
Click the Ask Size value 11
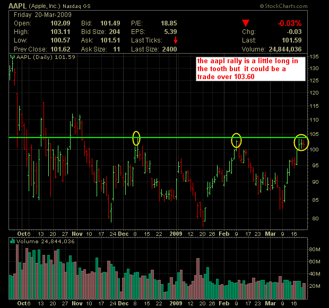click(x=116, y=49)
